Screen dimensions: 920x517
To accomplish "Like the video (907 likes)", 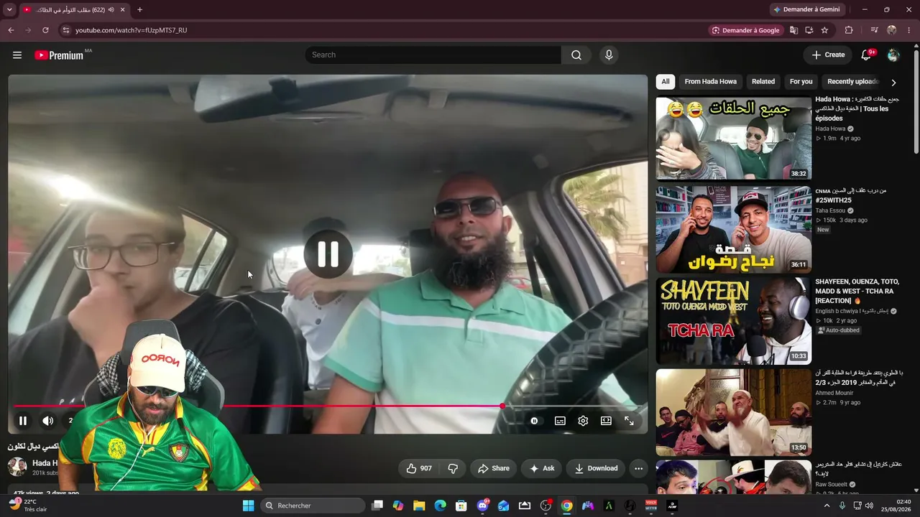I will tap(419, 469).
